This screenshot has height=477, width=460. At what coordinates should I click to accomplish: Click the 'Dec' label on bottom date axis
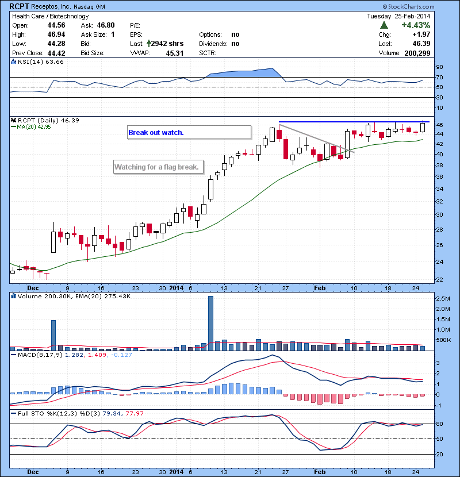(x=33, y=472)
